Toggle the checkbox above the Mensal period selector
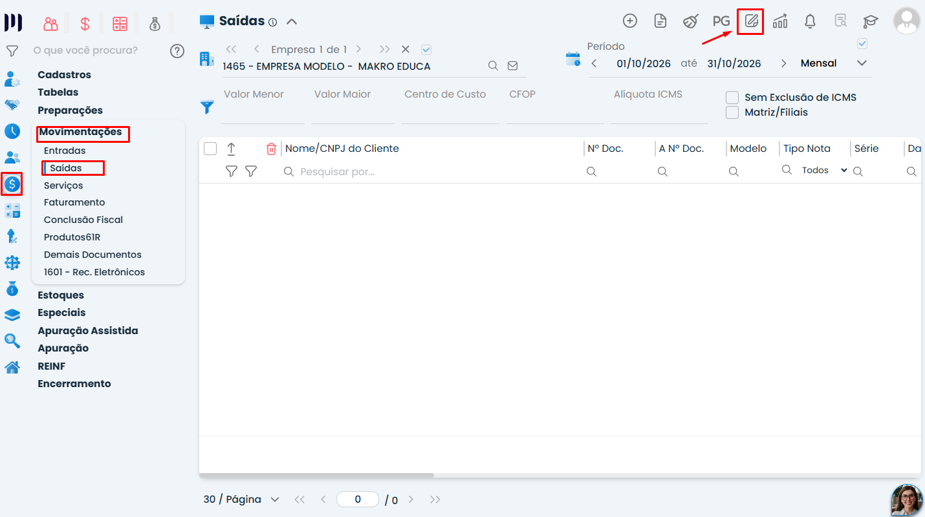Image resolution: width=925 pixels, height=517 pixels. [862, 44]
